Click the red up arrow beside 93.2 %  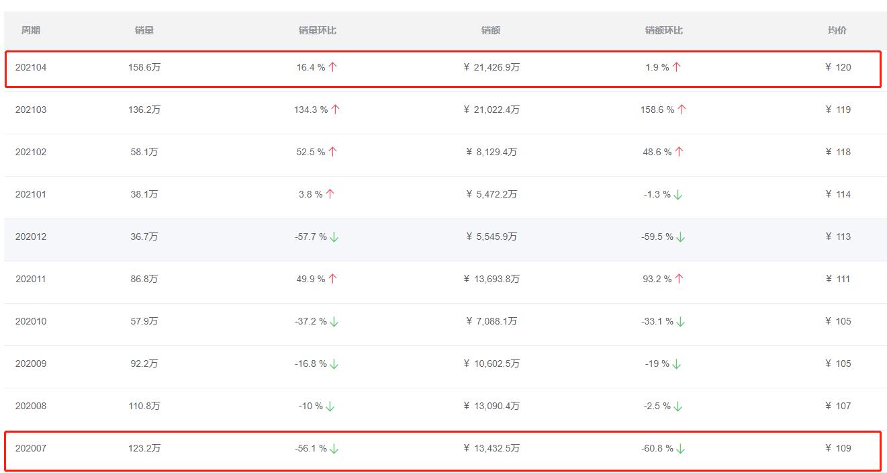coord(679,279)
